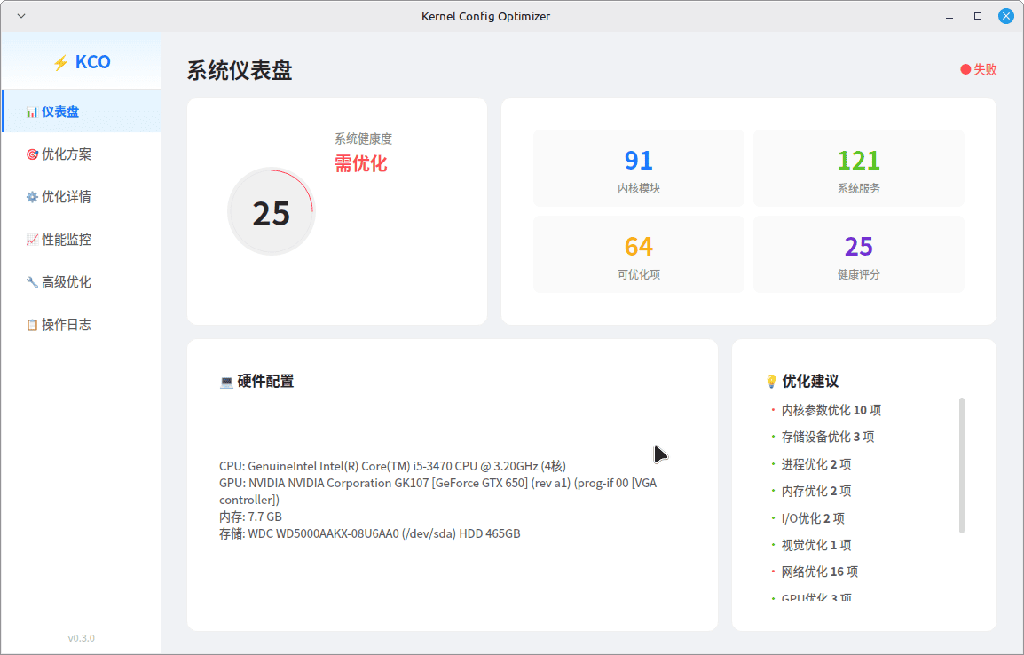Click the red status dot beside 失败
The width and height of the screenshot is (1024, 655).
coord(965,69)
